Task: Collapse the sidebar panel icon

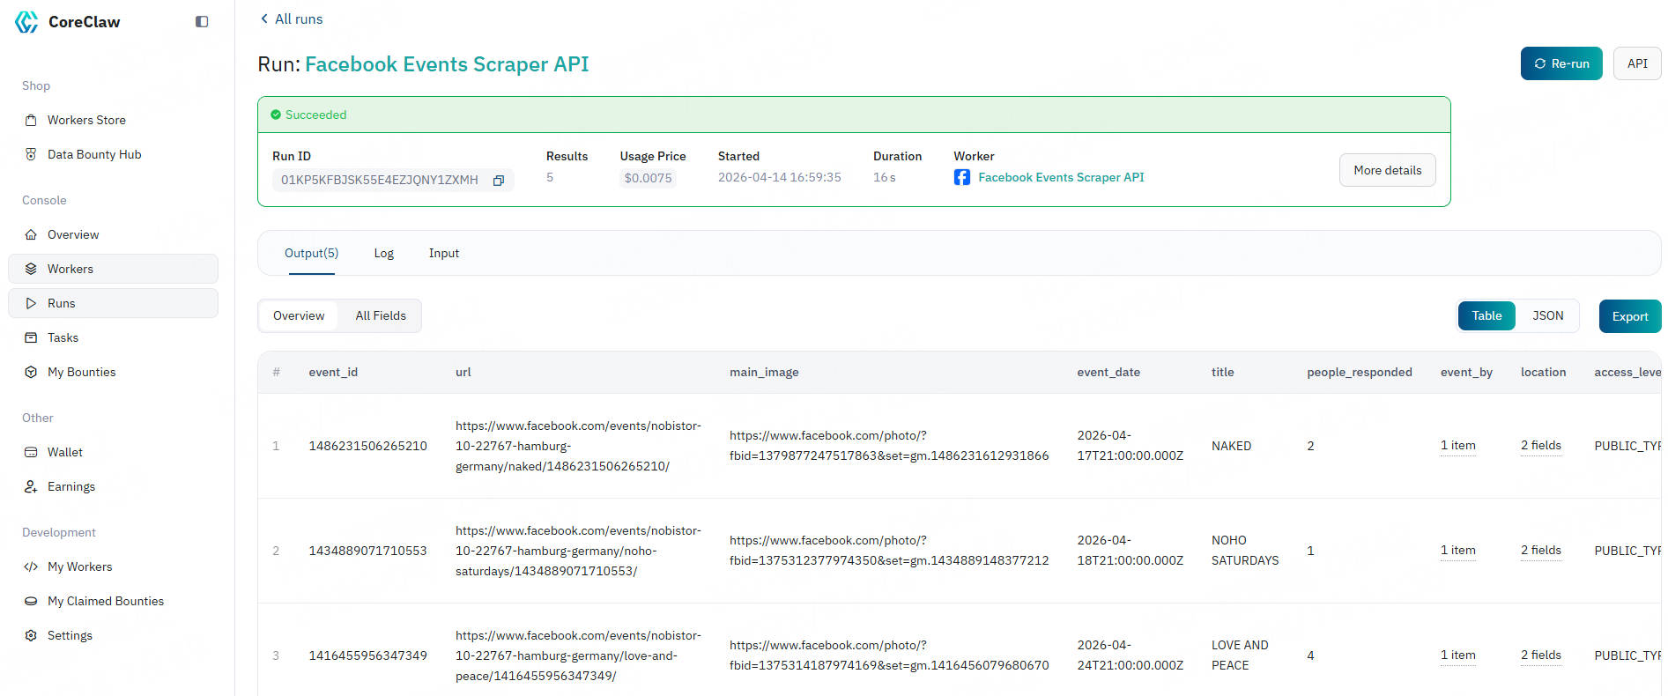Action: coord(202,22)
